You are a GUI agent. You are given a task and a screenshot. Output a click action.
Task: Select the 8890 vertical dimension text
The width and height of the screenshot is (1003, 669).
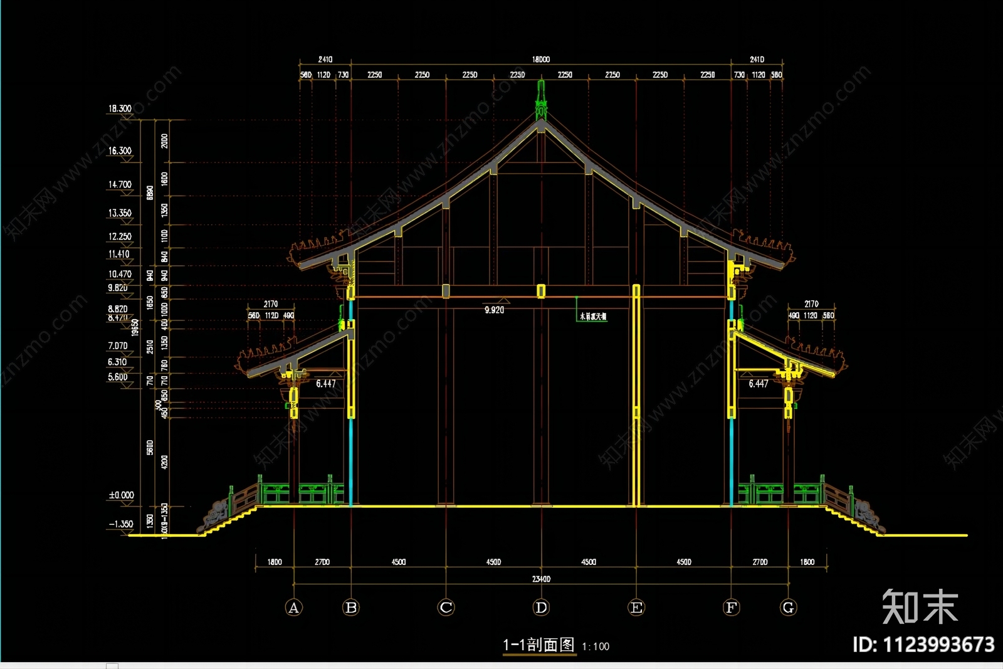[x=150, y=192]
